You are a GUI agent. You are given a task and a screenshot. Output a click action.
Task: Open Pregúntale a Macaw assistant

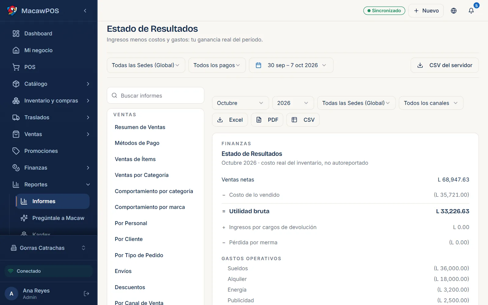click(x=52, y=218)
